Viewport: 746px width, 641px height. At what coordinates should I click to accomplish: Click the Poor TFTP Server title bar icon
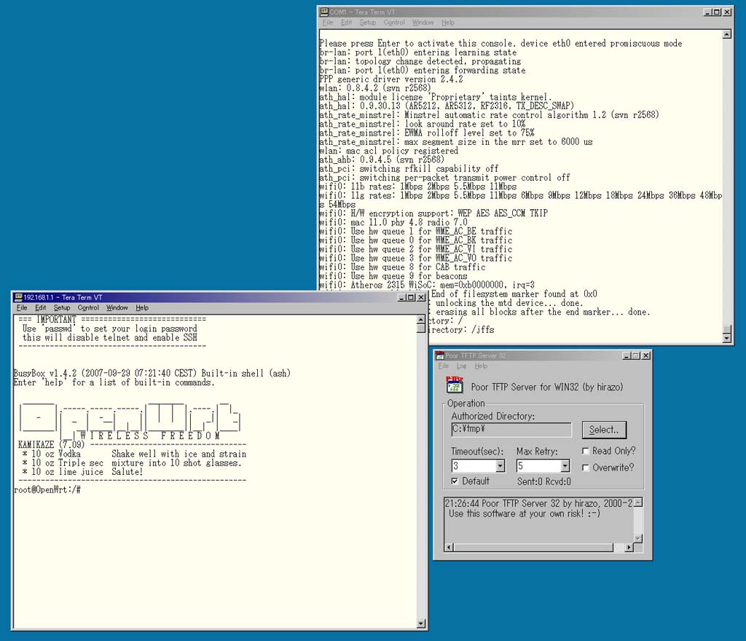440,355
